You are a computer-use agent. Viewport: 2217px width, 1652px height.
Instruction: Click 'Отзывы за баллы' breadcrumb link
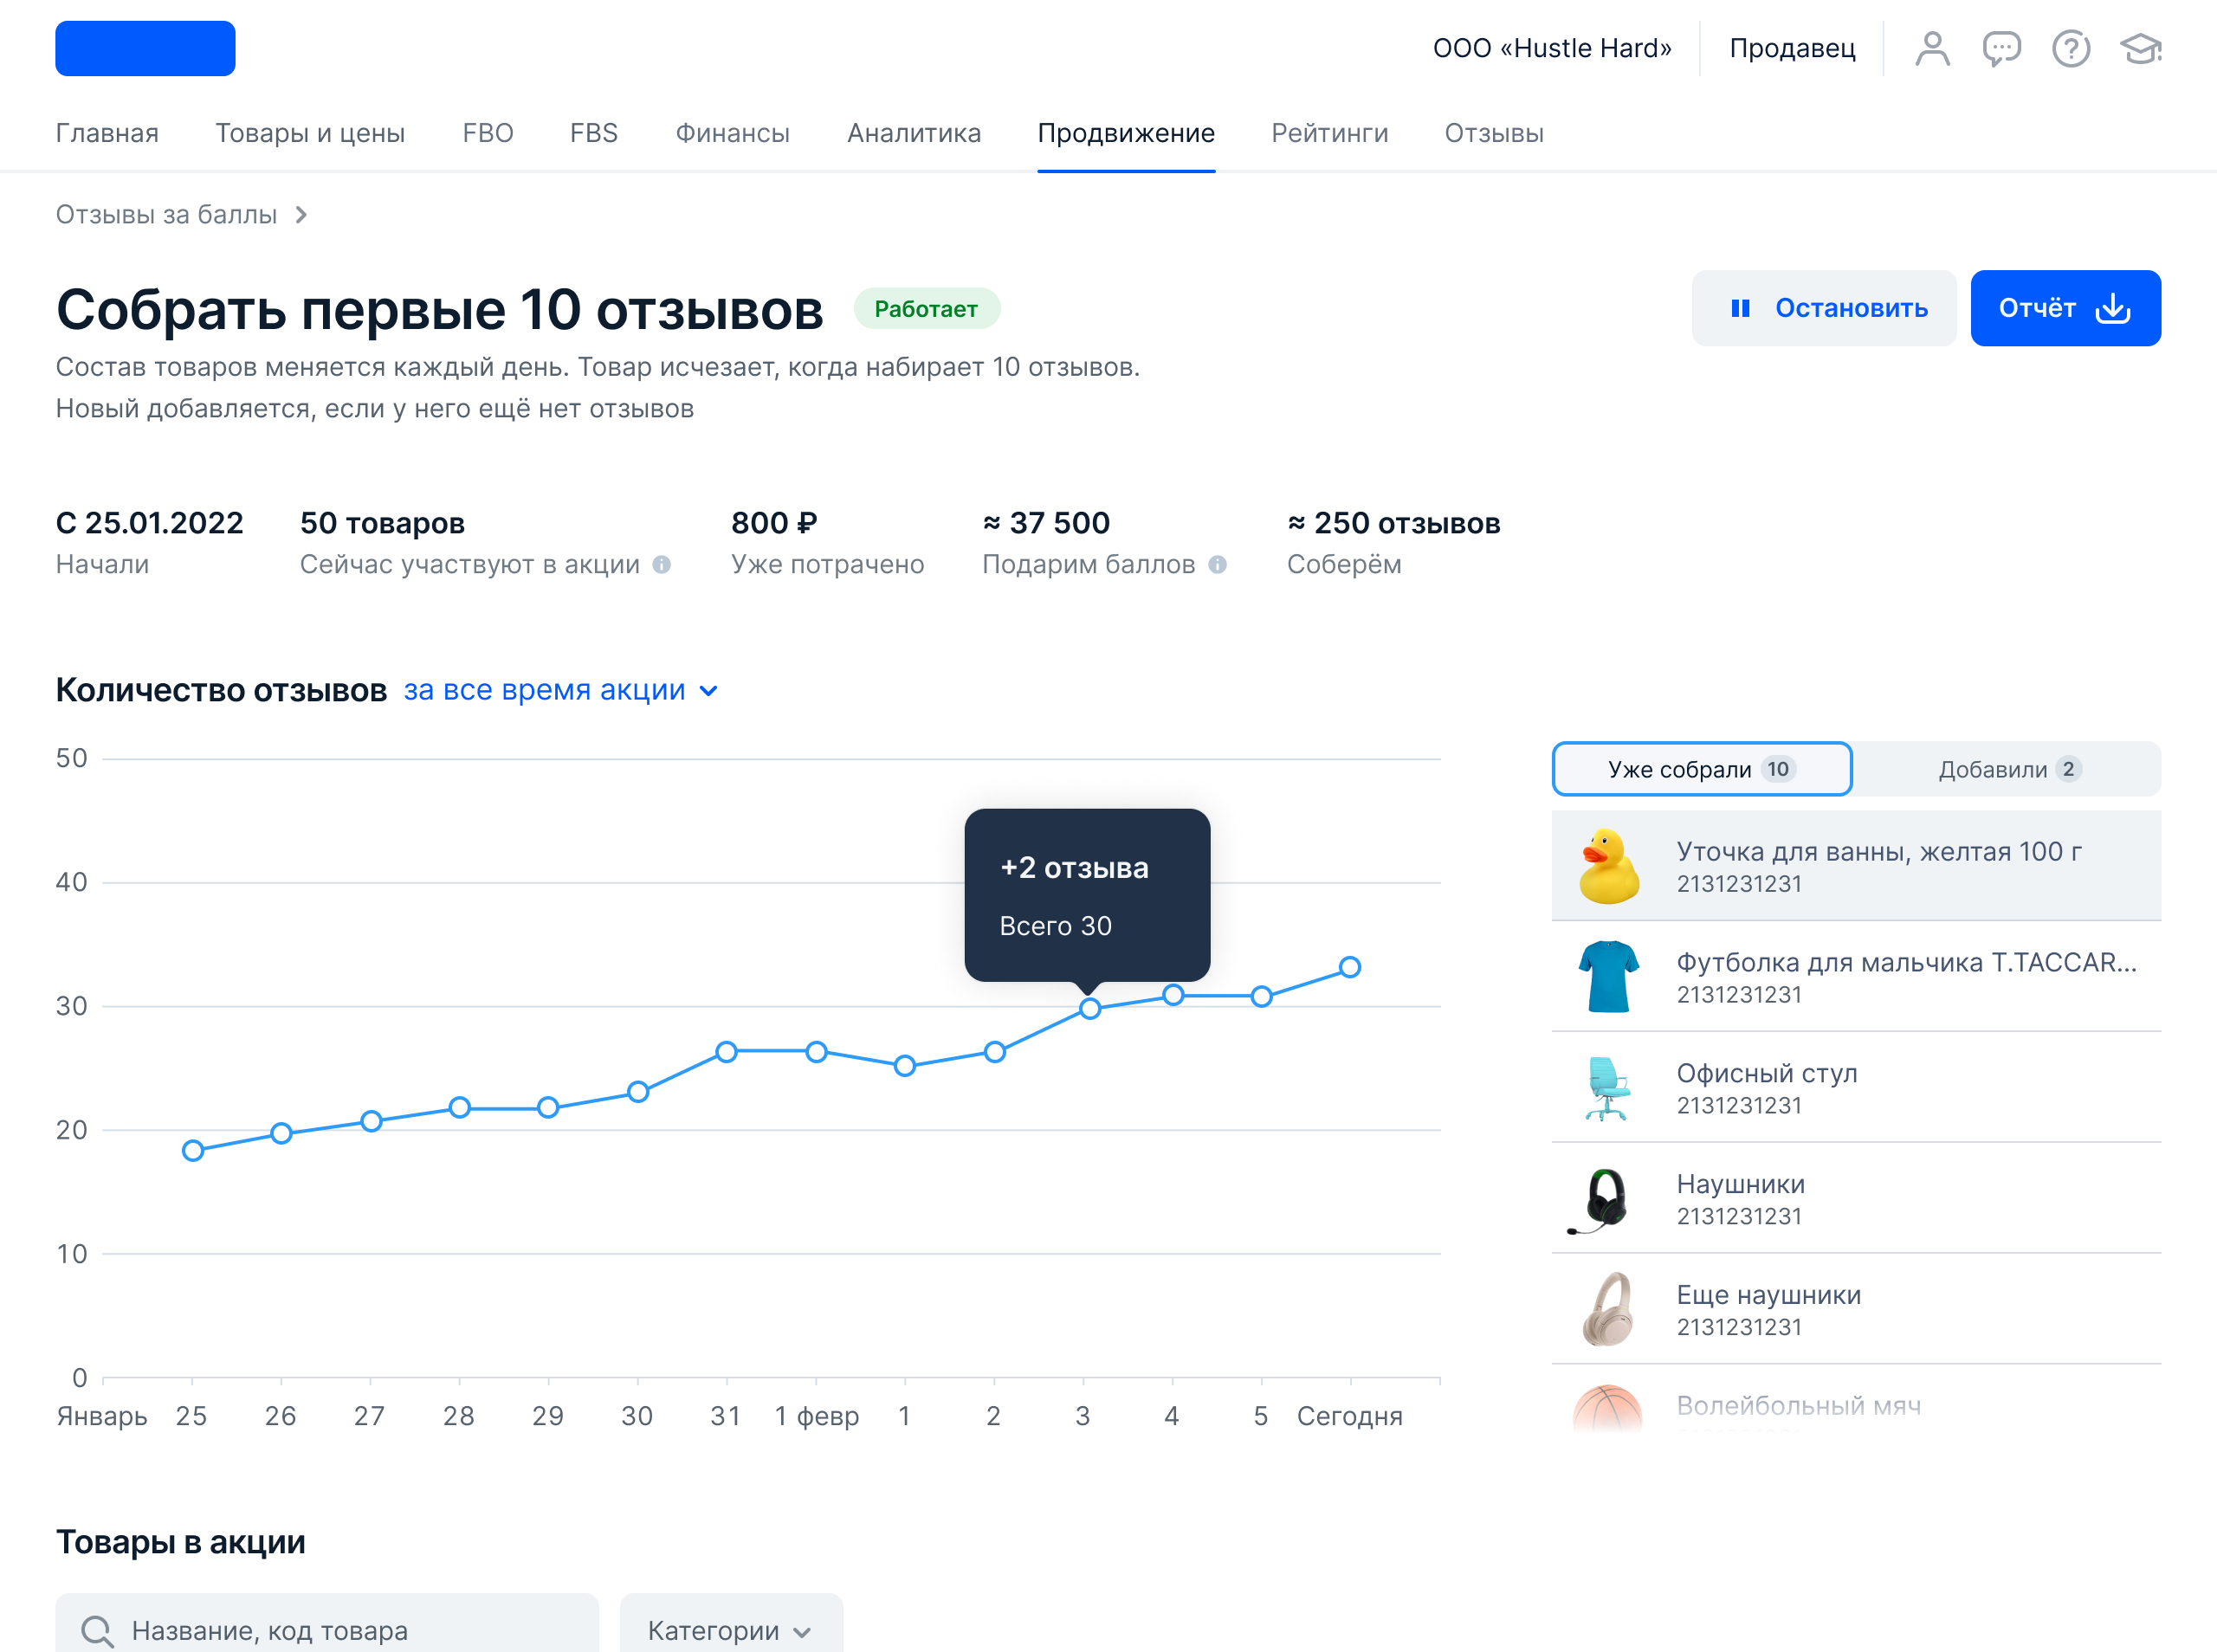pos(166,215)
